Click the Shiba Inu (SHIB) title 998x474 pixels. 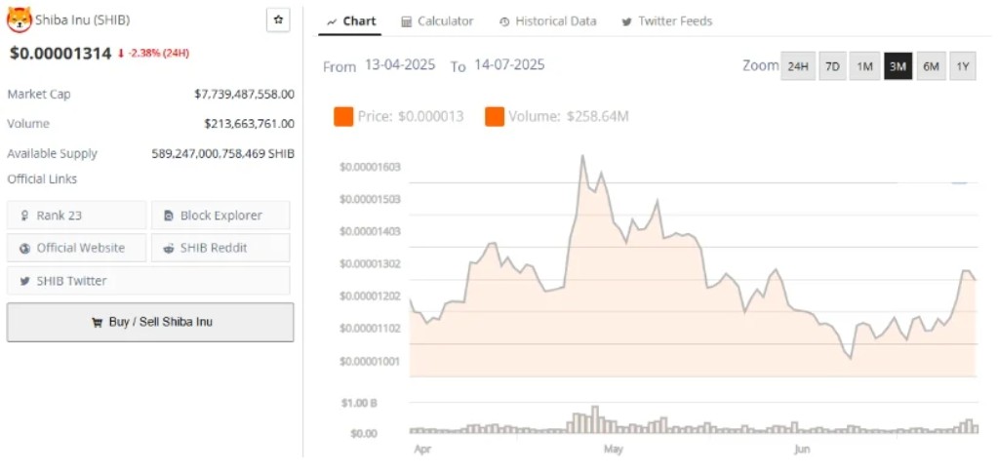coord(83,20)
